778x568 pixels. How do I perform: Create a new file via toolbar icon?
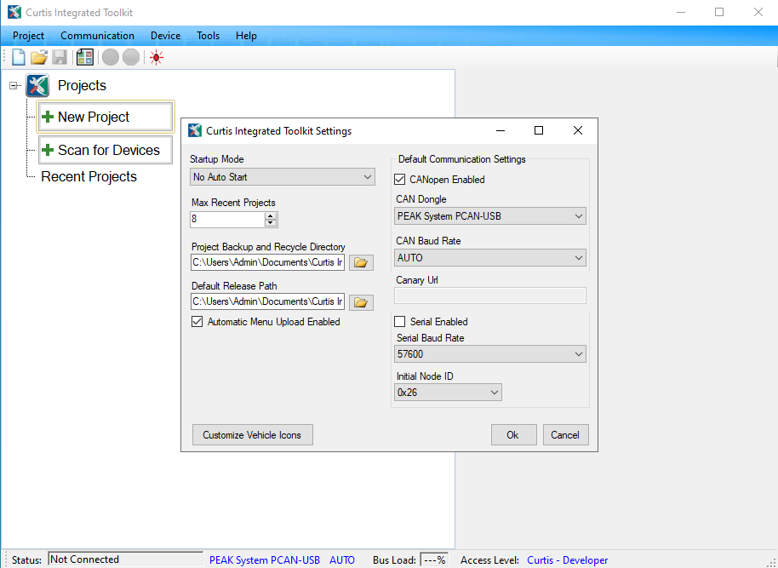[18, 57]
